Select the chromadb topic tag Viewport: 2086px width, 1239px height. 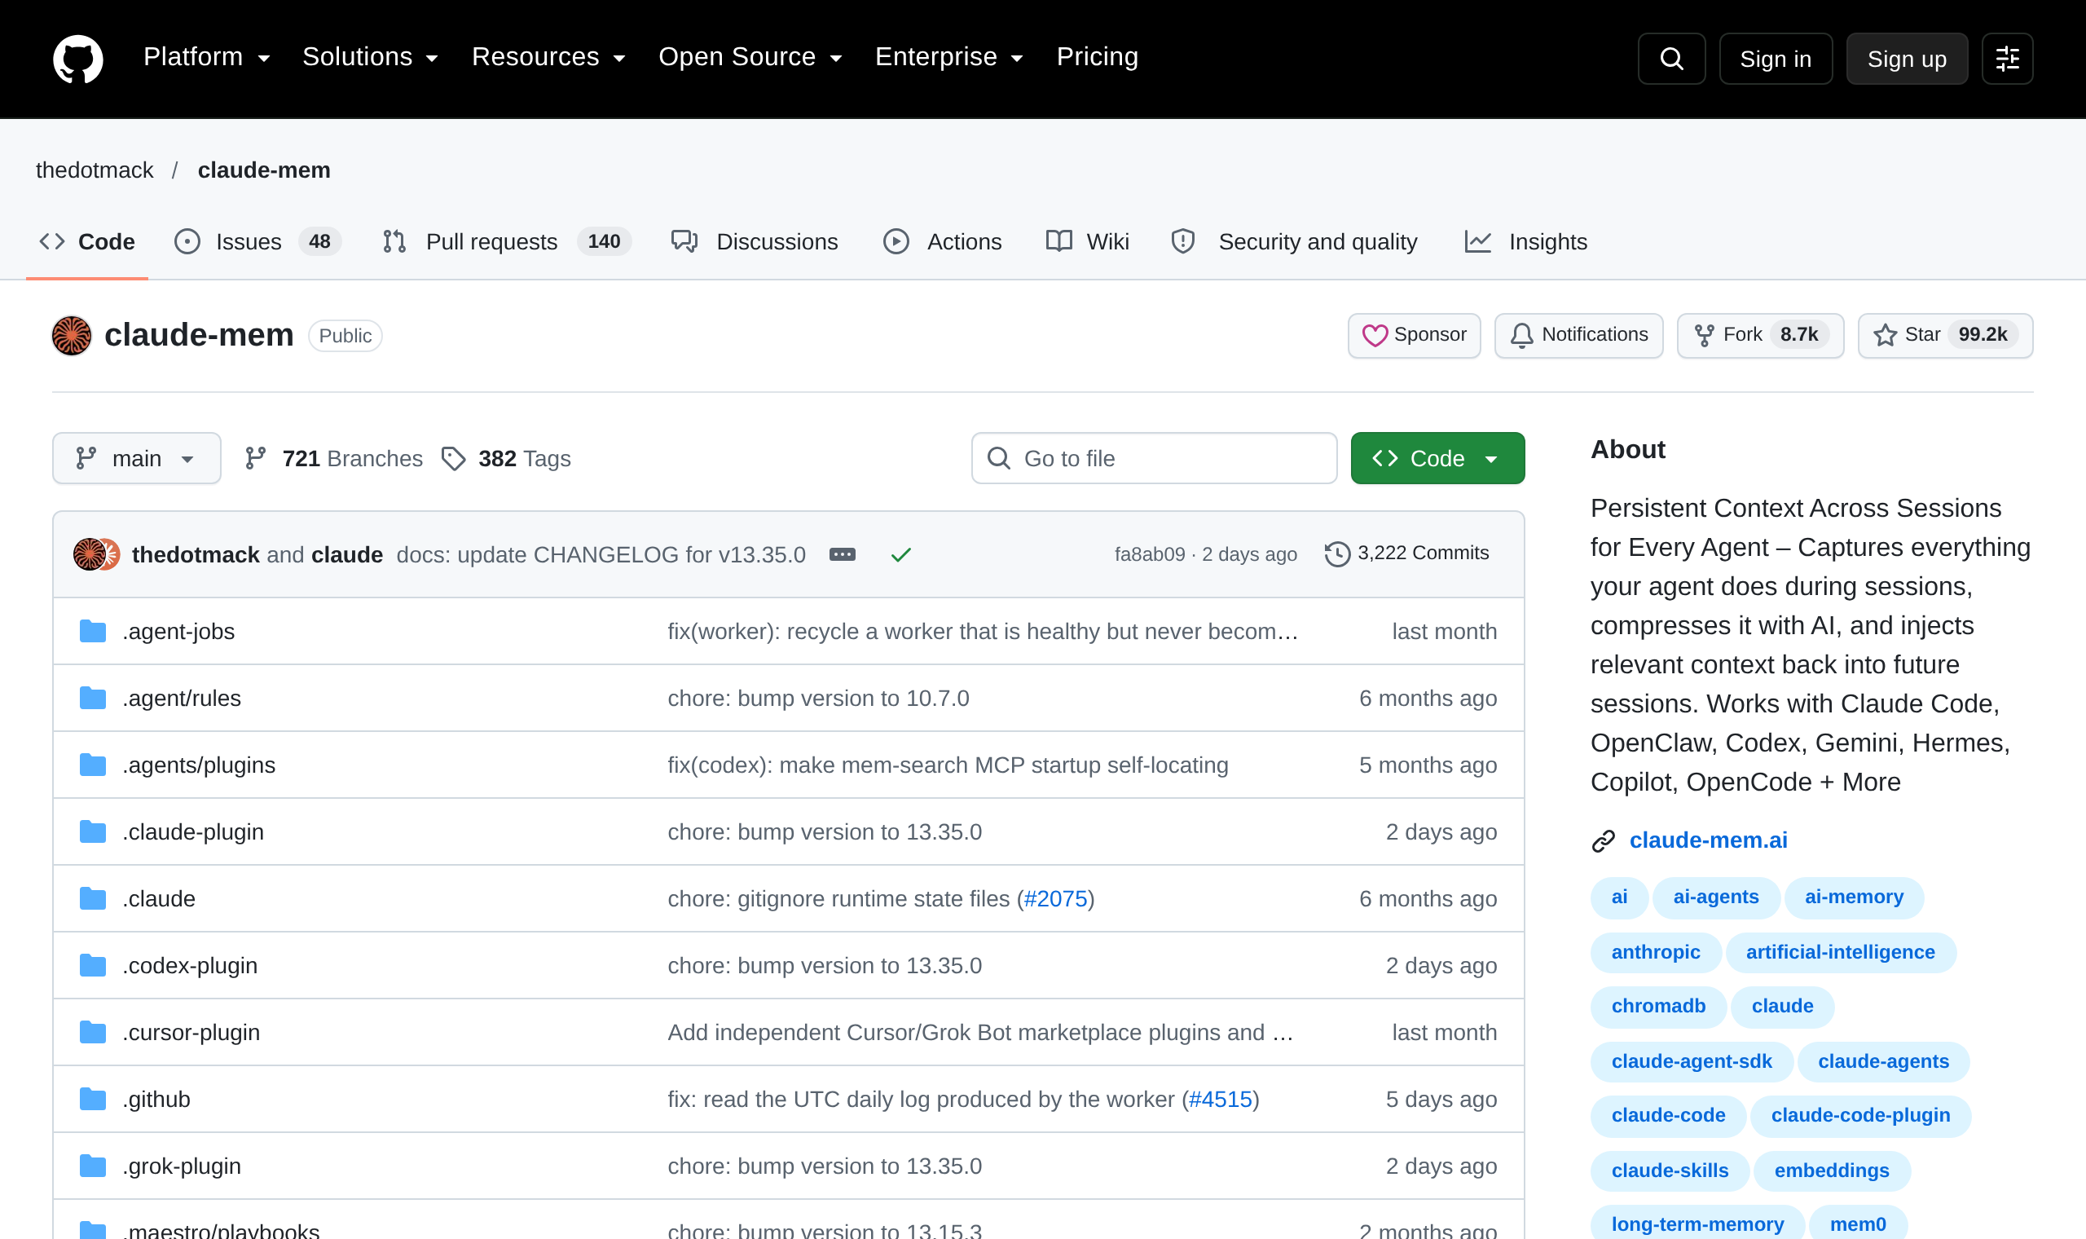(x=1658, y=1006)
